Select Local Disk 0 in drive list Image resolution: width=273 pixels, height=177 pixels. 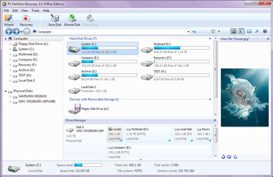click(x=88, y=89)
